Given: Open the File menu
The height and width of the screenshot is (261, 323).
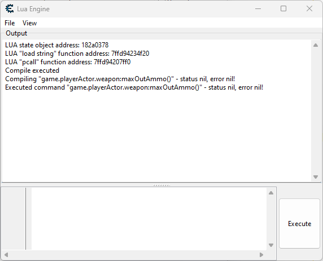Looking at the screenshot, I should [10, 23].
